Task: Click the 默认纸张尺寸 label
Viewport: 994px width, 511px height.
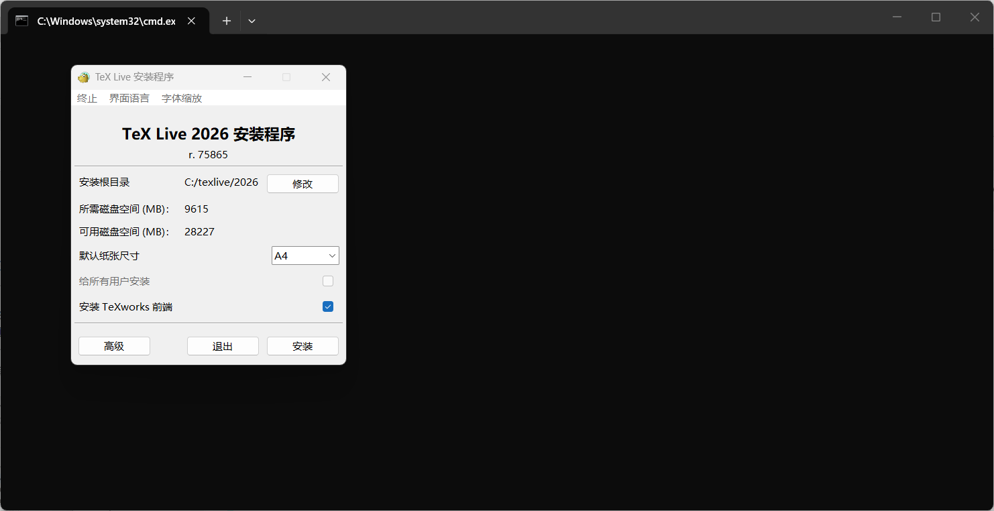Action: click(109, 255)
